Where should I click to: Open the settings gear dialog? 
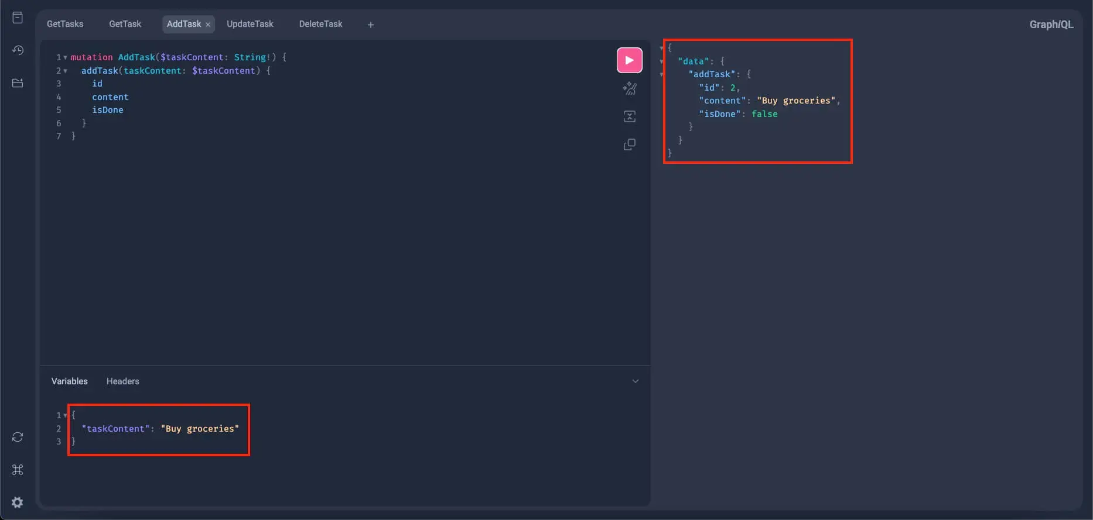pyautogui.click(x=18, y=502)
